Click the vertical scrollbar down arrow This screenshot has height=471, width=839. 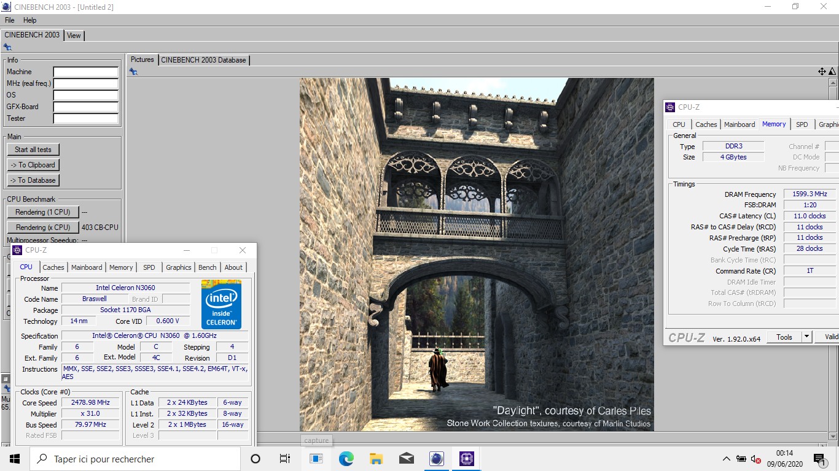pos(832,437)
